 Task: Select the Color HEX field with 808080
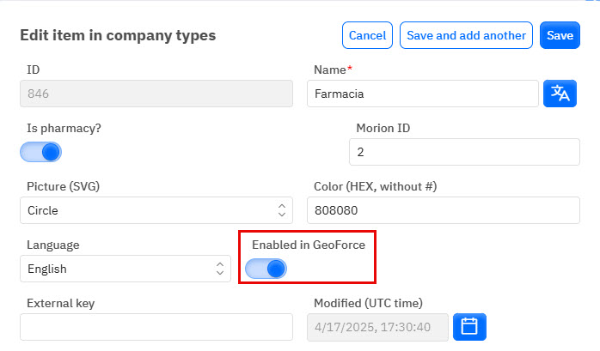tap(443, 210)
